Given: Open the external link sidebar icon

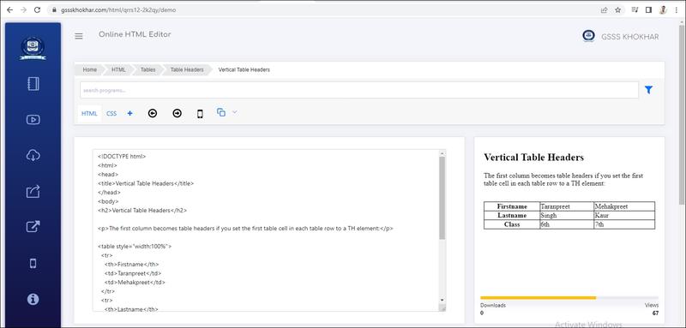Looking at the screenshot, I should click(x=33, y=226).
